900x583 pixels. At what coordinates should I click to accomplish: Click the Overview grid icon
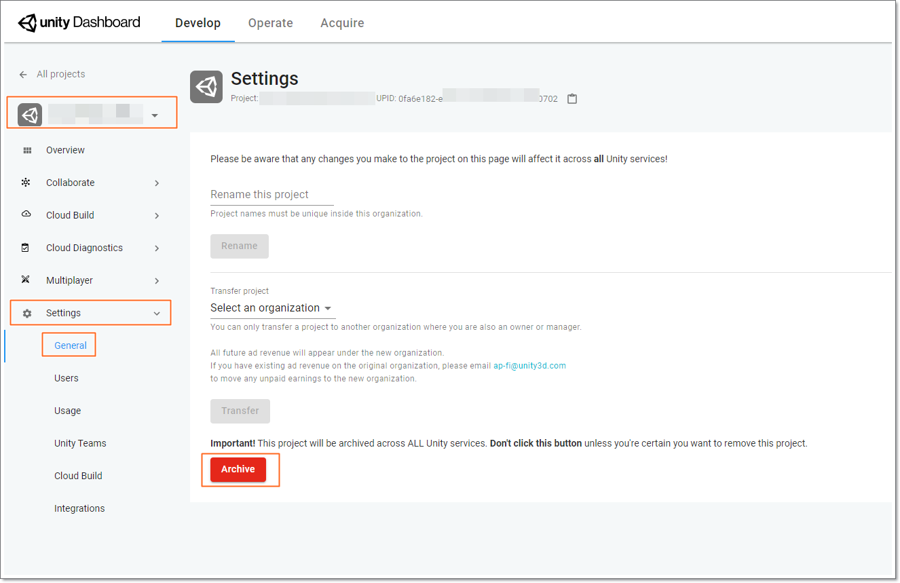pyautogui.click(x=27, y=151)
